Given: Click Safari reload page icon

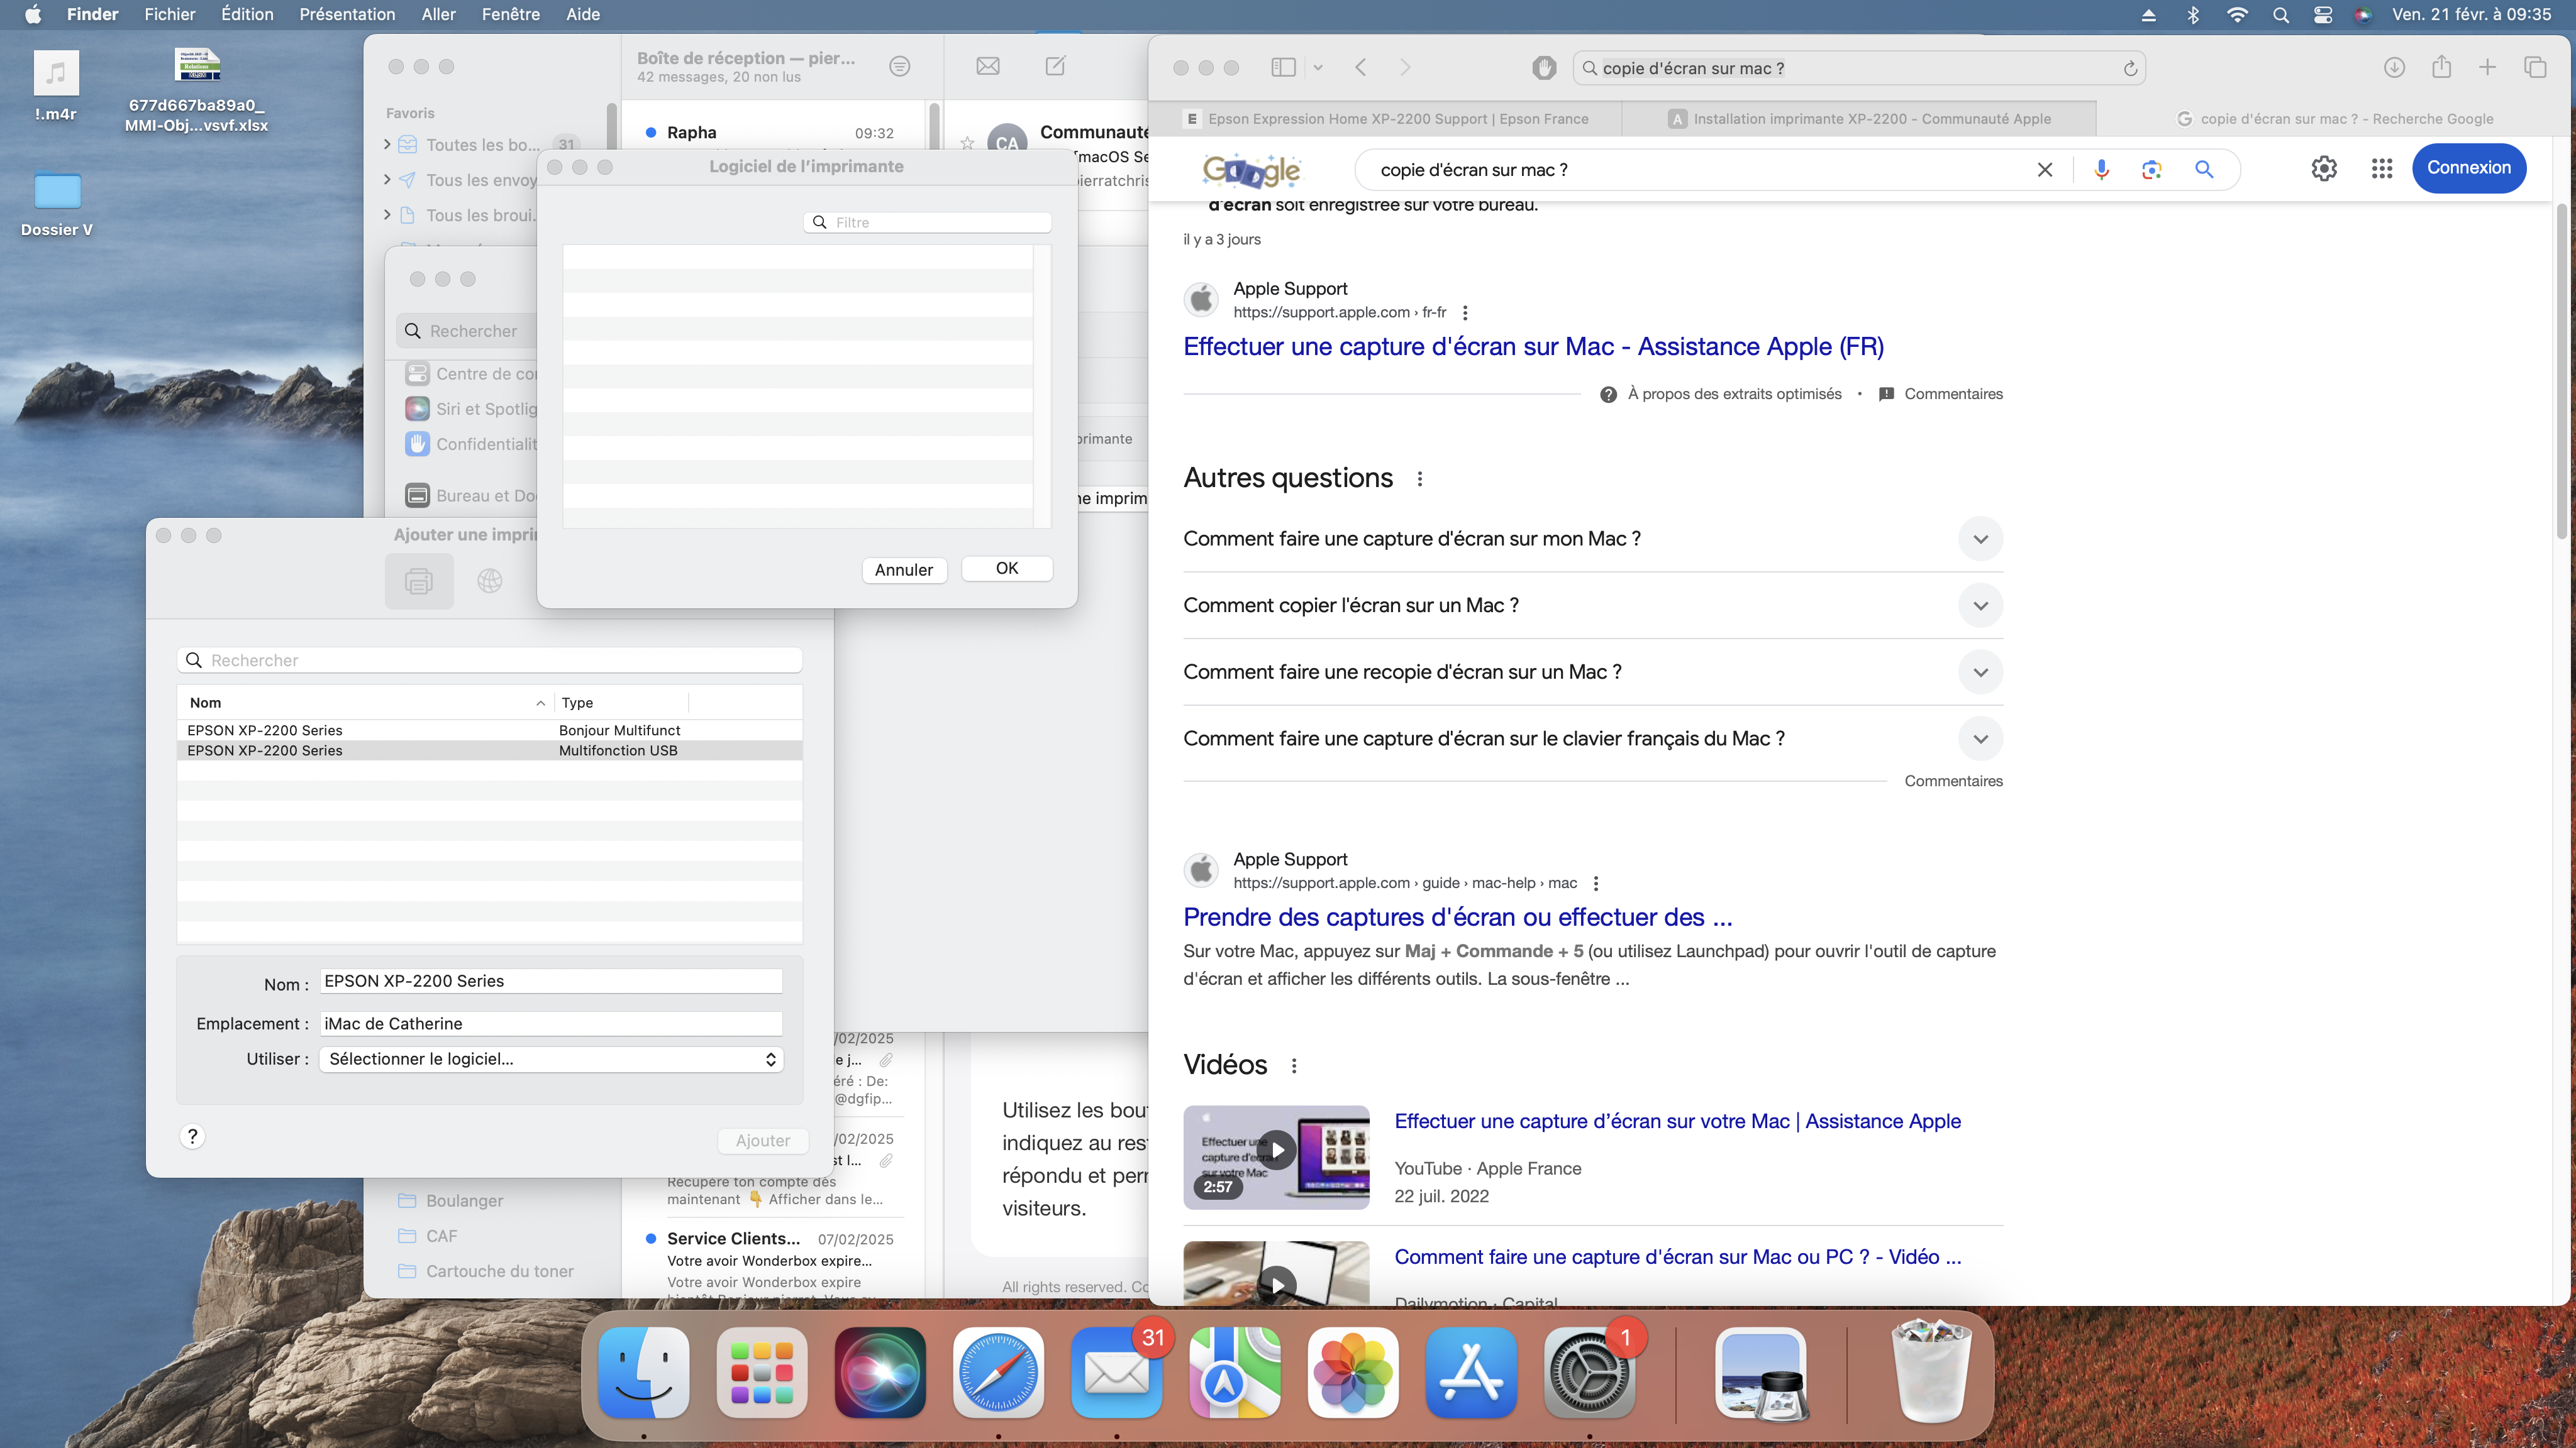Looking at the screenshot, I should click(2130, 68).
